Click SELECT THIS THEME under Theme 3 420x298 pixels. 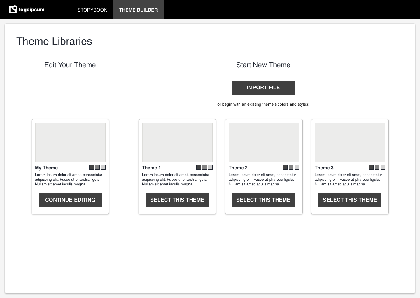tap(350, 200)
